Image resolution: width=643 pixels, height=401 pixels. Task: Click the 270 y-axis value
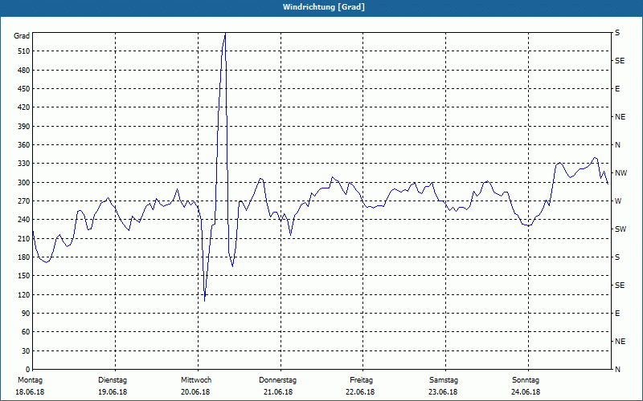point(24,201)
